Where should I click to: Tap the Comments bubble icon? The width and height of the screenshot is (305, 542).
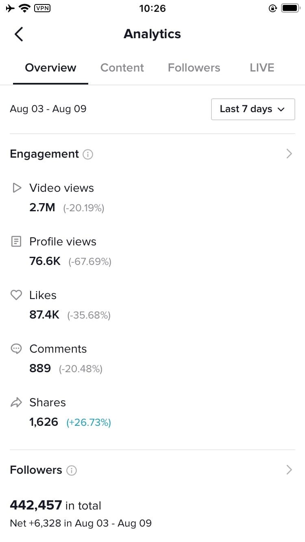pyautogui.click(x=16, y=349)
